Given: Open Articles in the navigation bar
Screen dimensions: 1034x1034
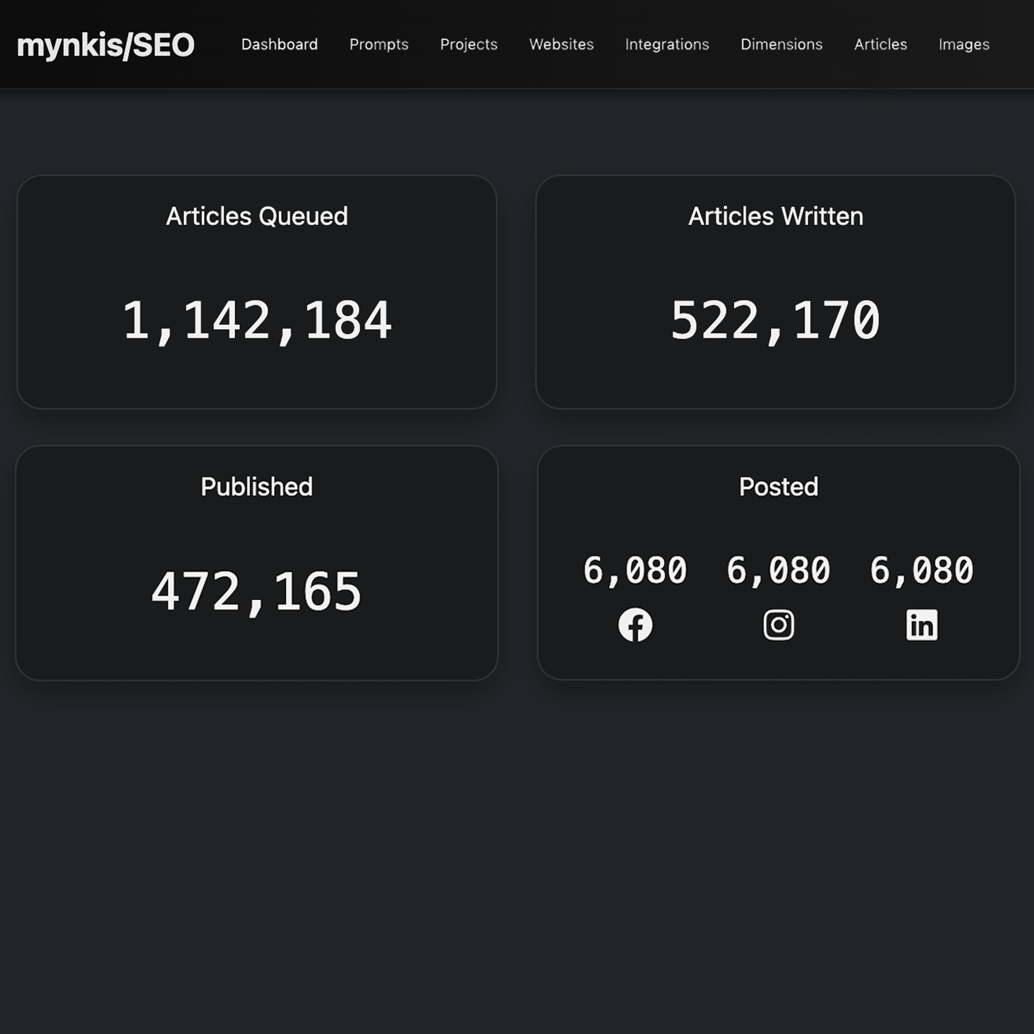Looking at the screenshot, I should pyautogui.click(x=880, y=44).
